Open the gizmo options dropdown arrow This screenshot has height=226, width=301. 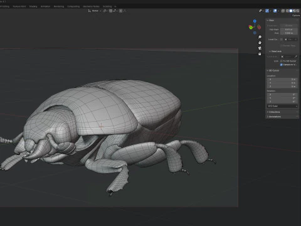point(270,11)
